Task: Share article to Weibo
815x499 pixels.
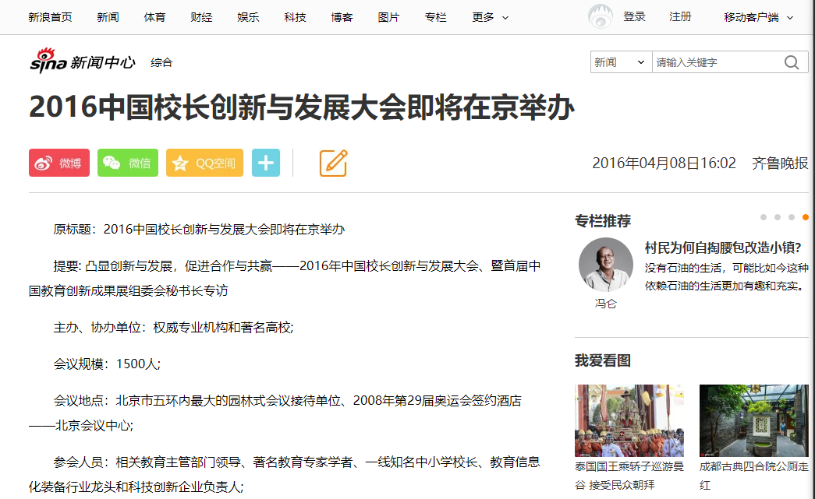Action: pyautogui.click(x=58, y=163)
